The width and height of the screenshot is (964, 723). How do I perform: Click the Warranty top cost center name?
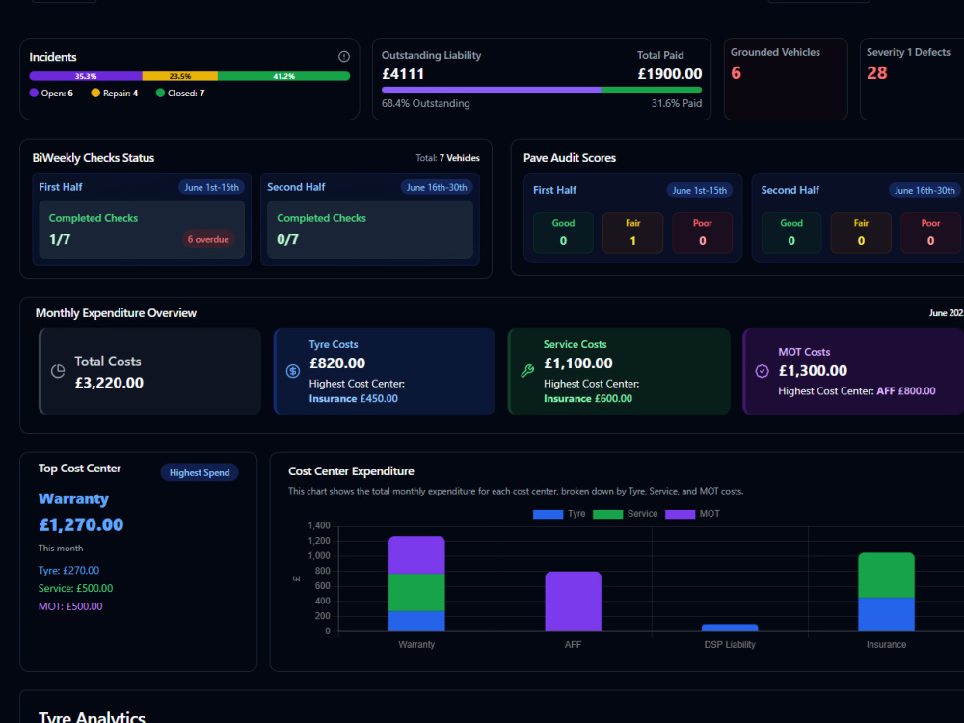(74, 499)
